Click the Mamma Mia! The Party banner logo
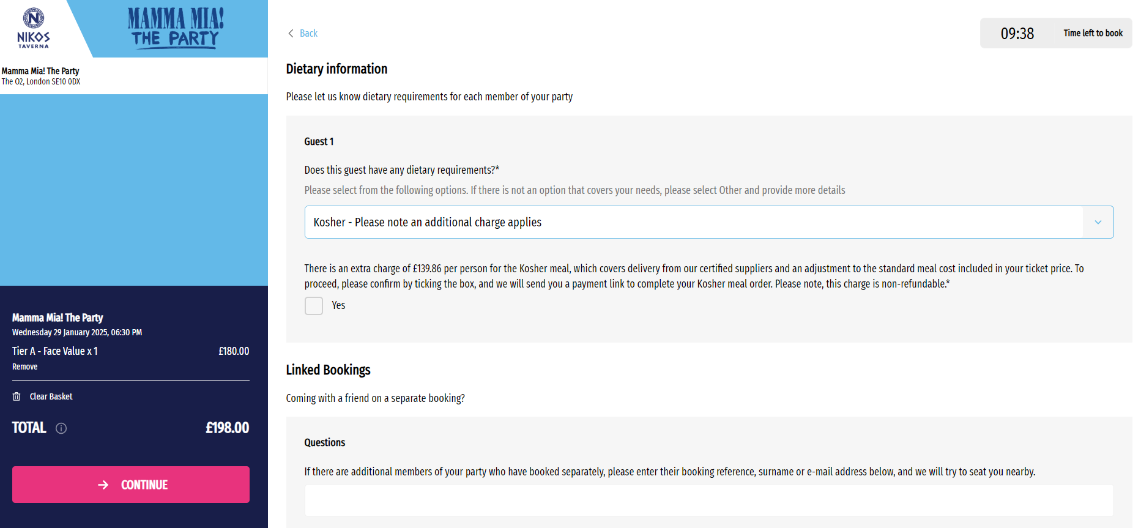1141x528 pixels. point(176,28)
